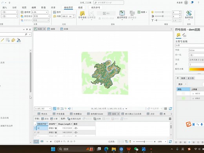Open the 点位 attribute table tab
Image resolution: width=204 pixels, height=153 pixels.
(151, 114)
